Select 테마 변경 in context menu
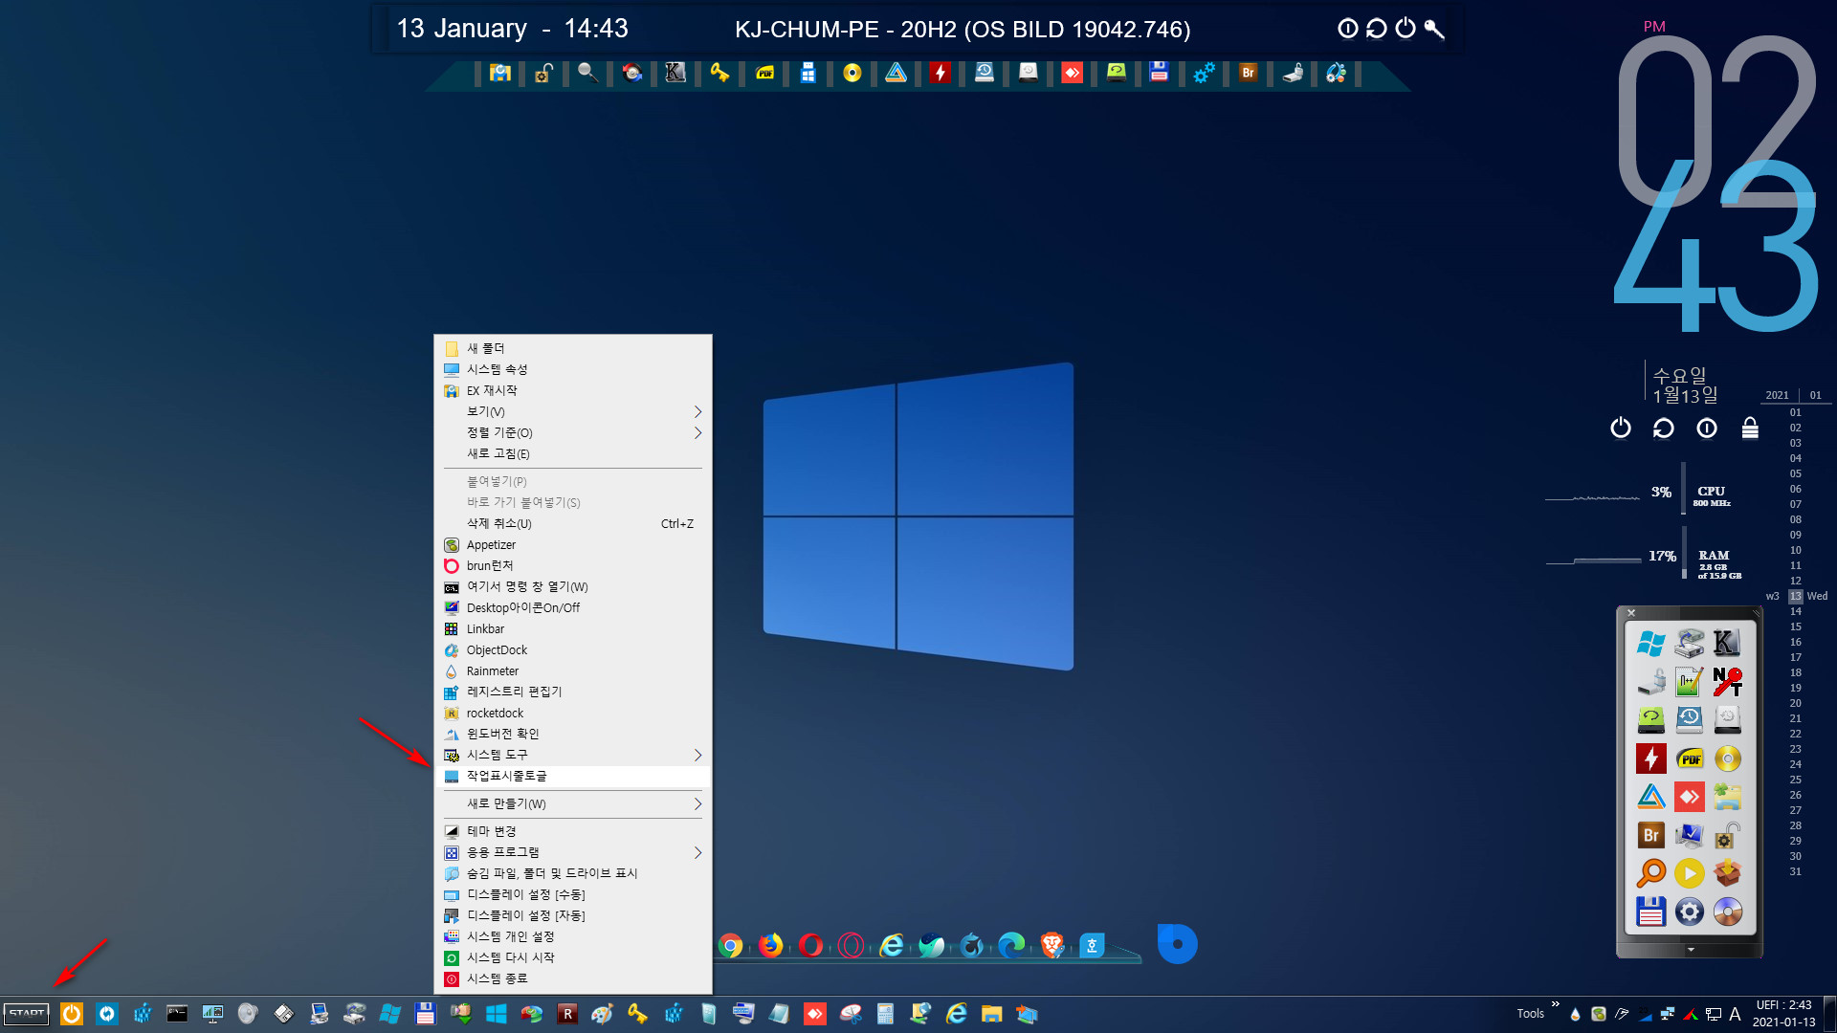 pyautogui.click(x=573, y=831)
